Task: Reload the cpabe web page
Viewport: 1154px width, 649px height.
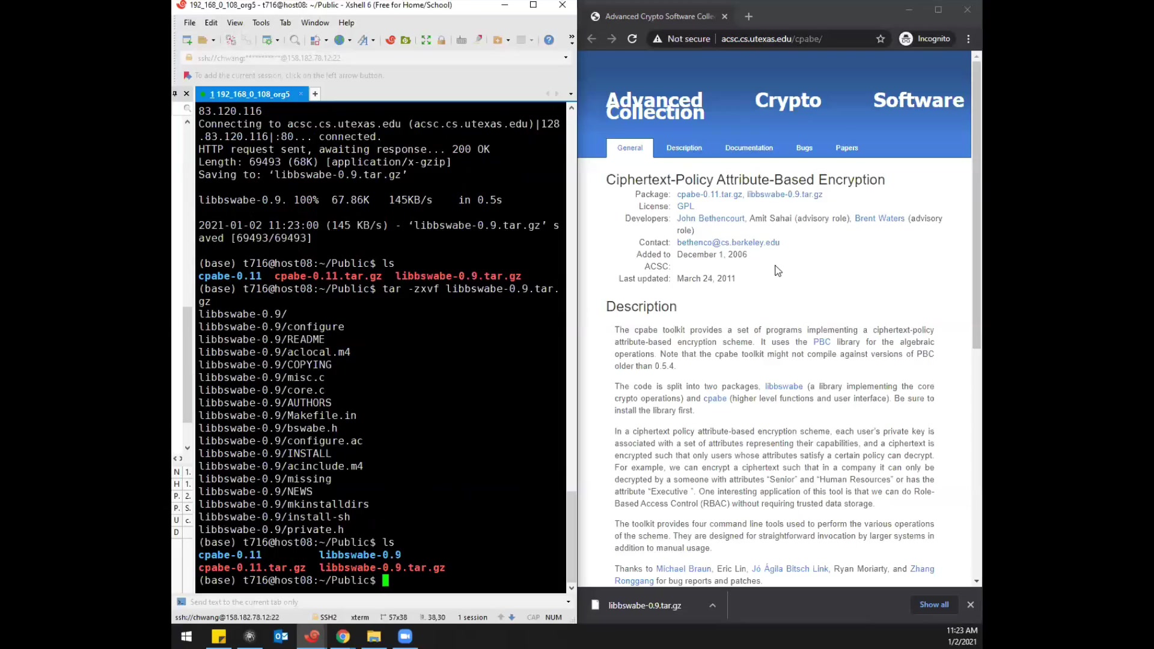Action: [x=632, y=39]
